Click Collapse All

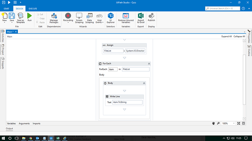[239, 36]
